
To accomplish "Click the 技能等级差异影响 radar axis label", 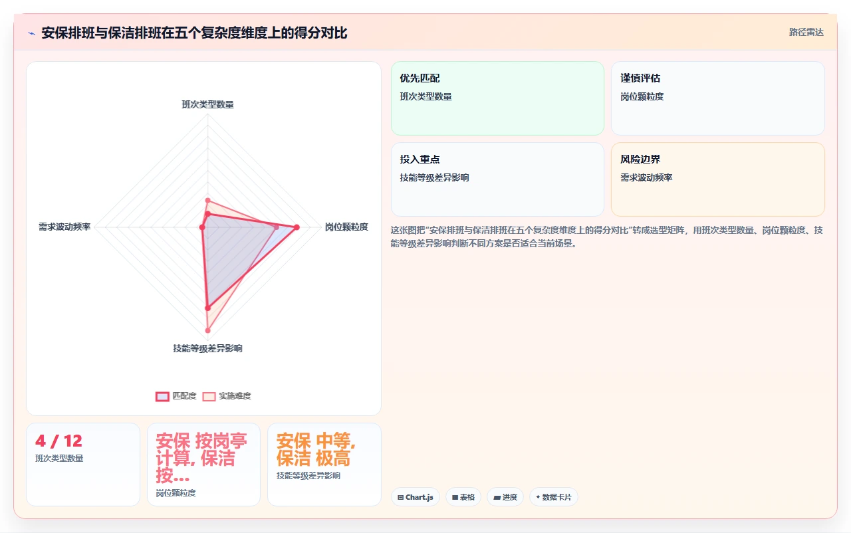I will tap(207, 348).
